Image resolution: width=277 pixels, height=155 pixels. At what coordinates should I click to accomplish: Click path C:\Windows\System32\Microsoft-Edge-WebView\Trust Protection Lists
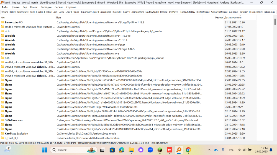tap(97, 107)
